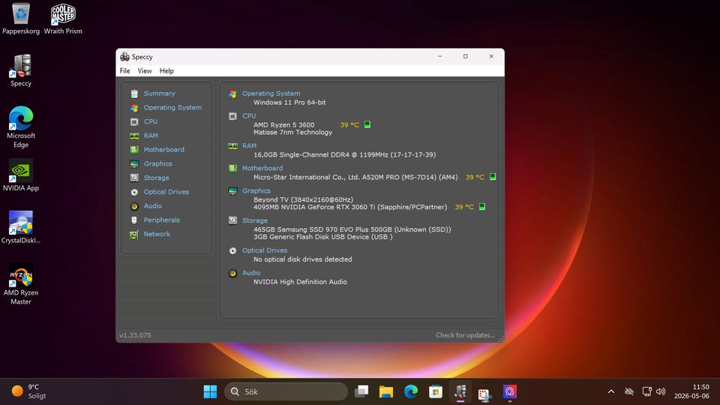Click the Graphics temperature green indicator

click(x=482, y=207)
